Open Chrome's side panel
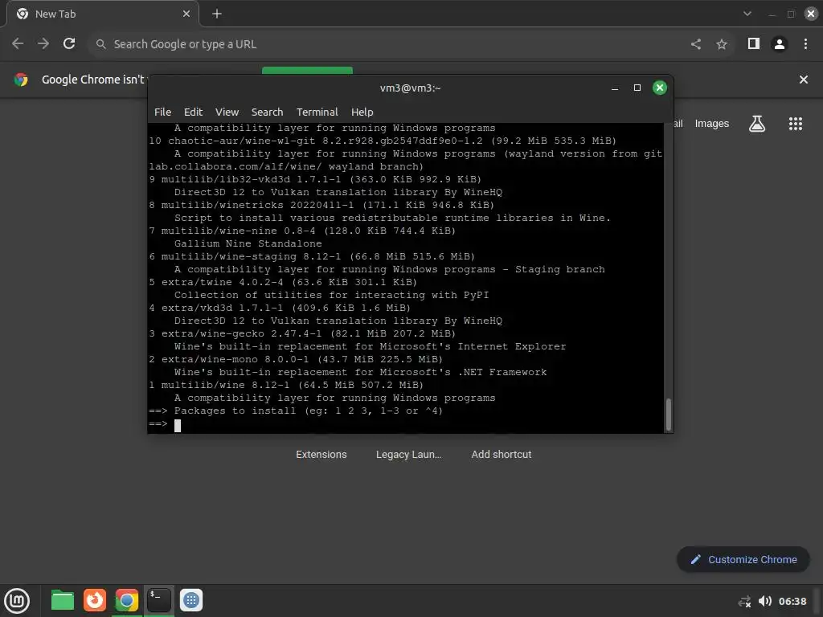The height and width of the screenshot is (617, 823). [754, 43]
